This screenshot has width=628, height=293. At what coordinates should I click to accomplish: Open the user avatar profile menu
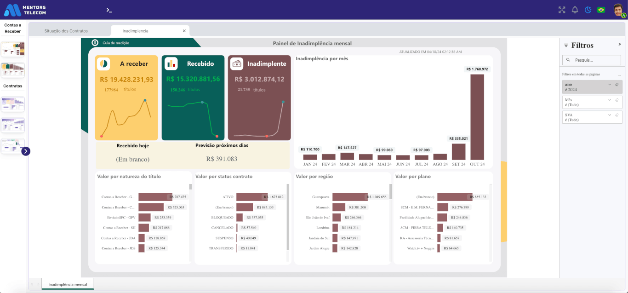tap(618, 10)
